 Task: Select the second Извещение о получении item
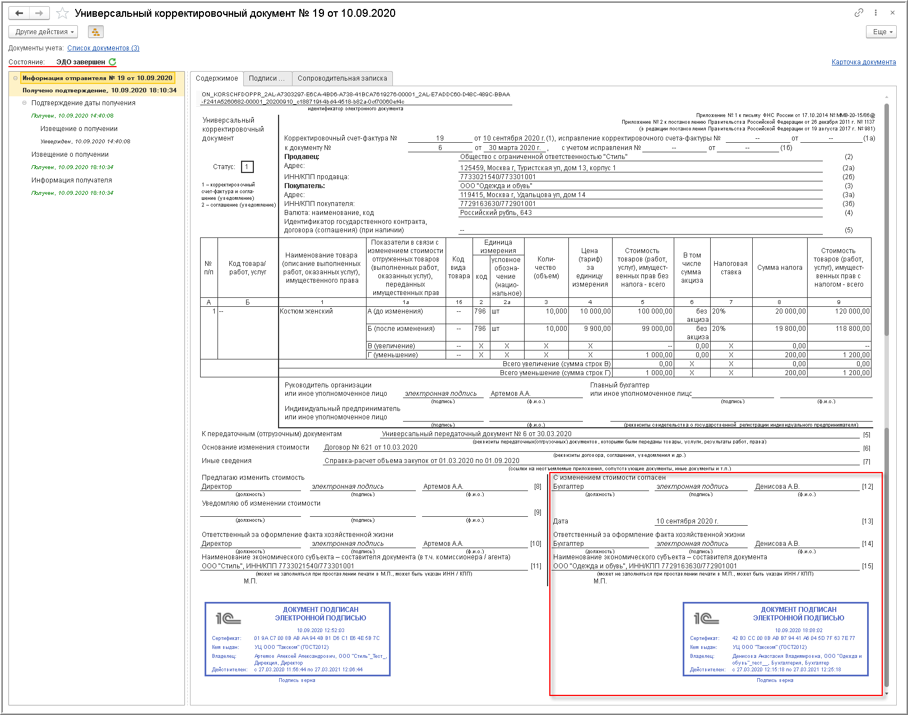[x=70, y=155]
